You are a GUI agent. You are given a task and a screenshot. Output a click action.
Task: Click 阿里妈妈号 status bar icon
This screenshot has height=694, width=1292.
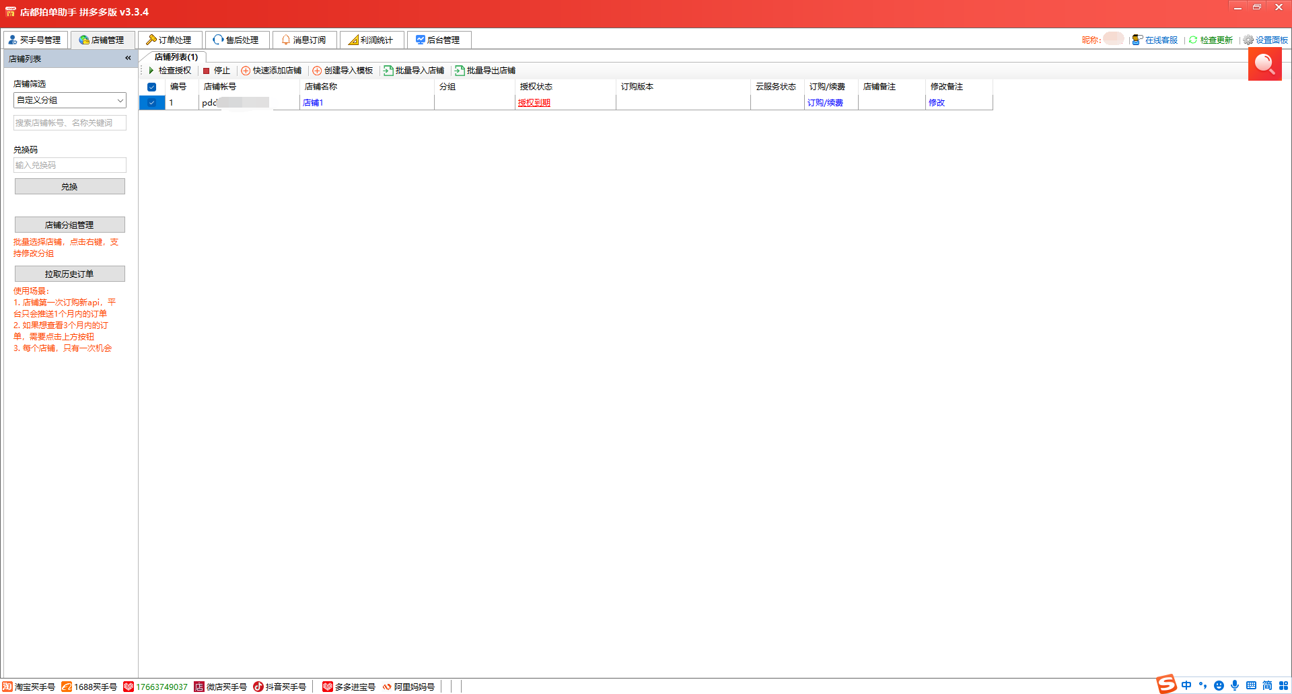point(387,687)
